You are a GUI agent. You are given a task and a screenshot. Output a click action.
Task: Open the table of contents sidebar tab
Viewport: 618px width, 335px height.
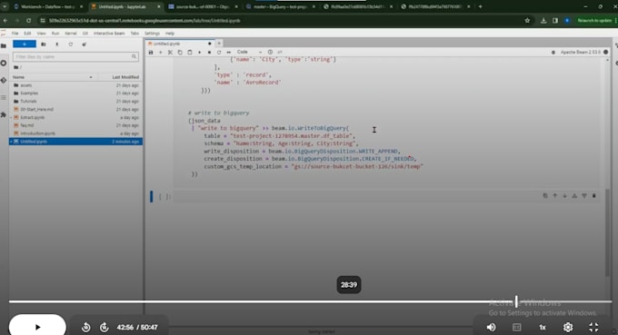point(4,98)
